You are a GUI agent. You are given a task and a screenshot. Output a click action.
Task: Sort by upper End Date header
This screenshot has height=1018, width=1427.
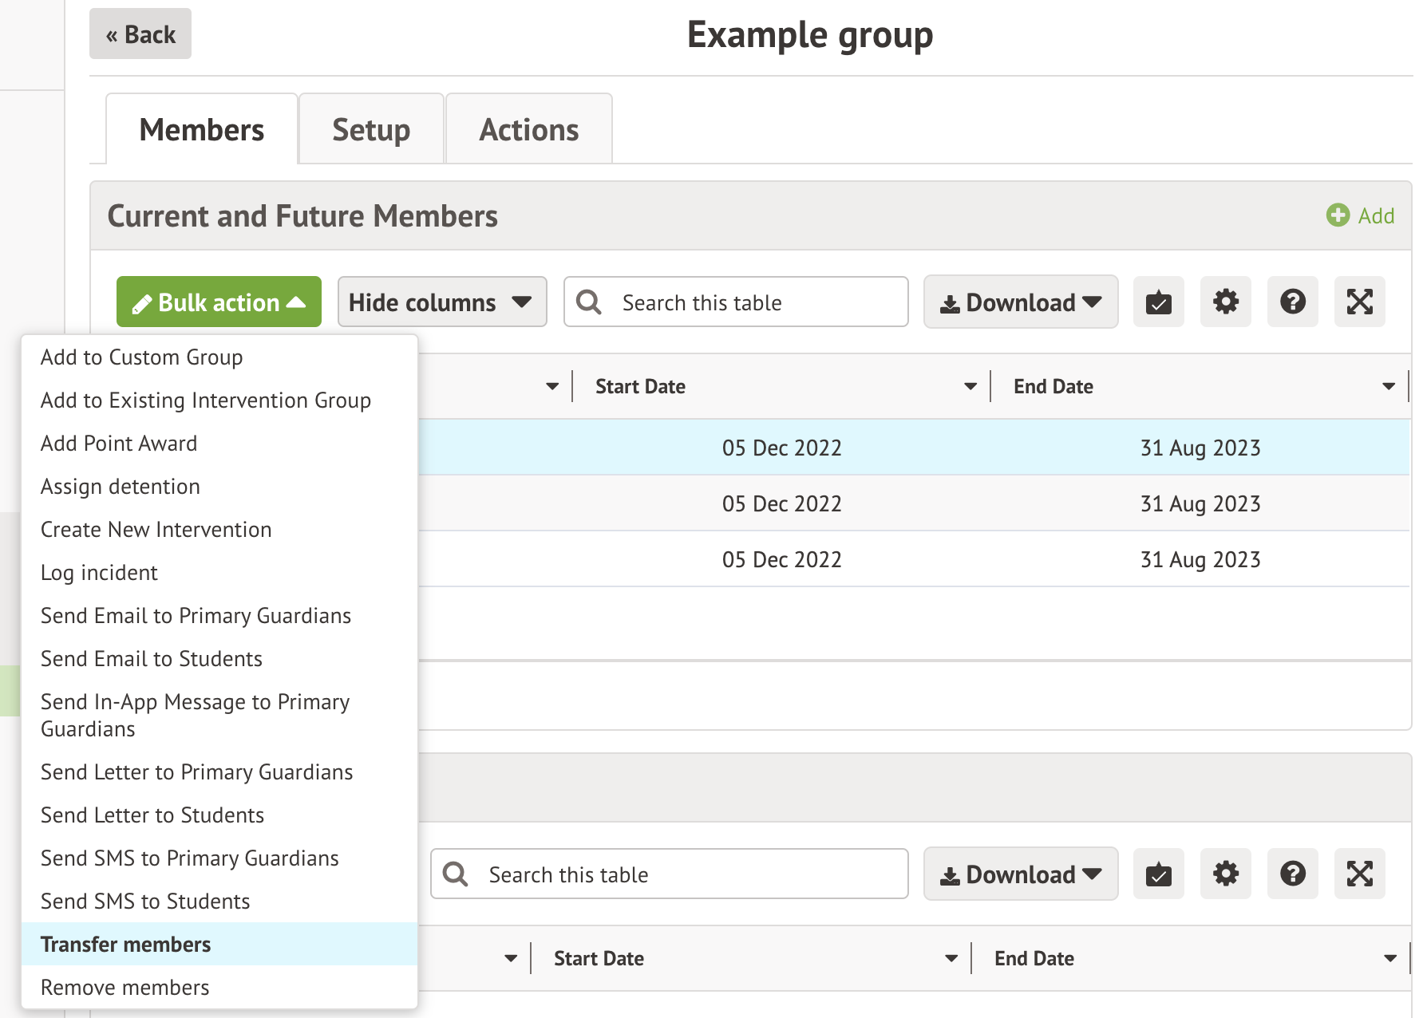click(1053, 387)
